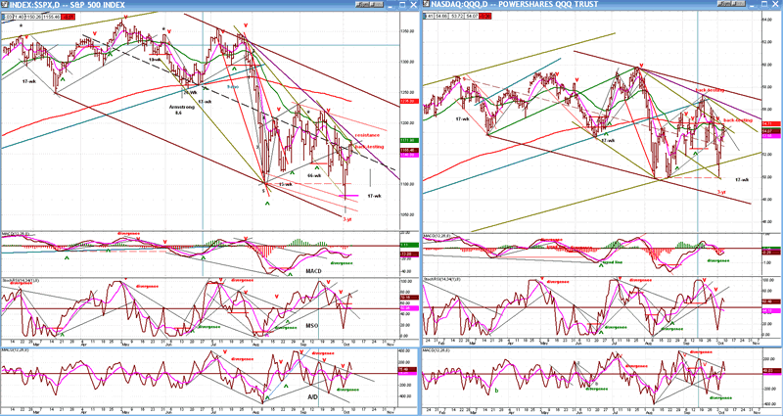Click the 'Armstrong' annotation on SPX chart
Screen dimensions: 783x416
click(182, 107)
